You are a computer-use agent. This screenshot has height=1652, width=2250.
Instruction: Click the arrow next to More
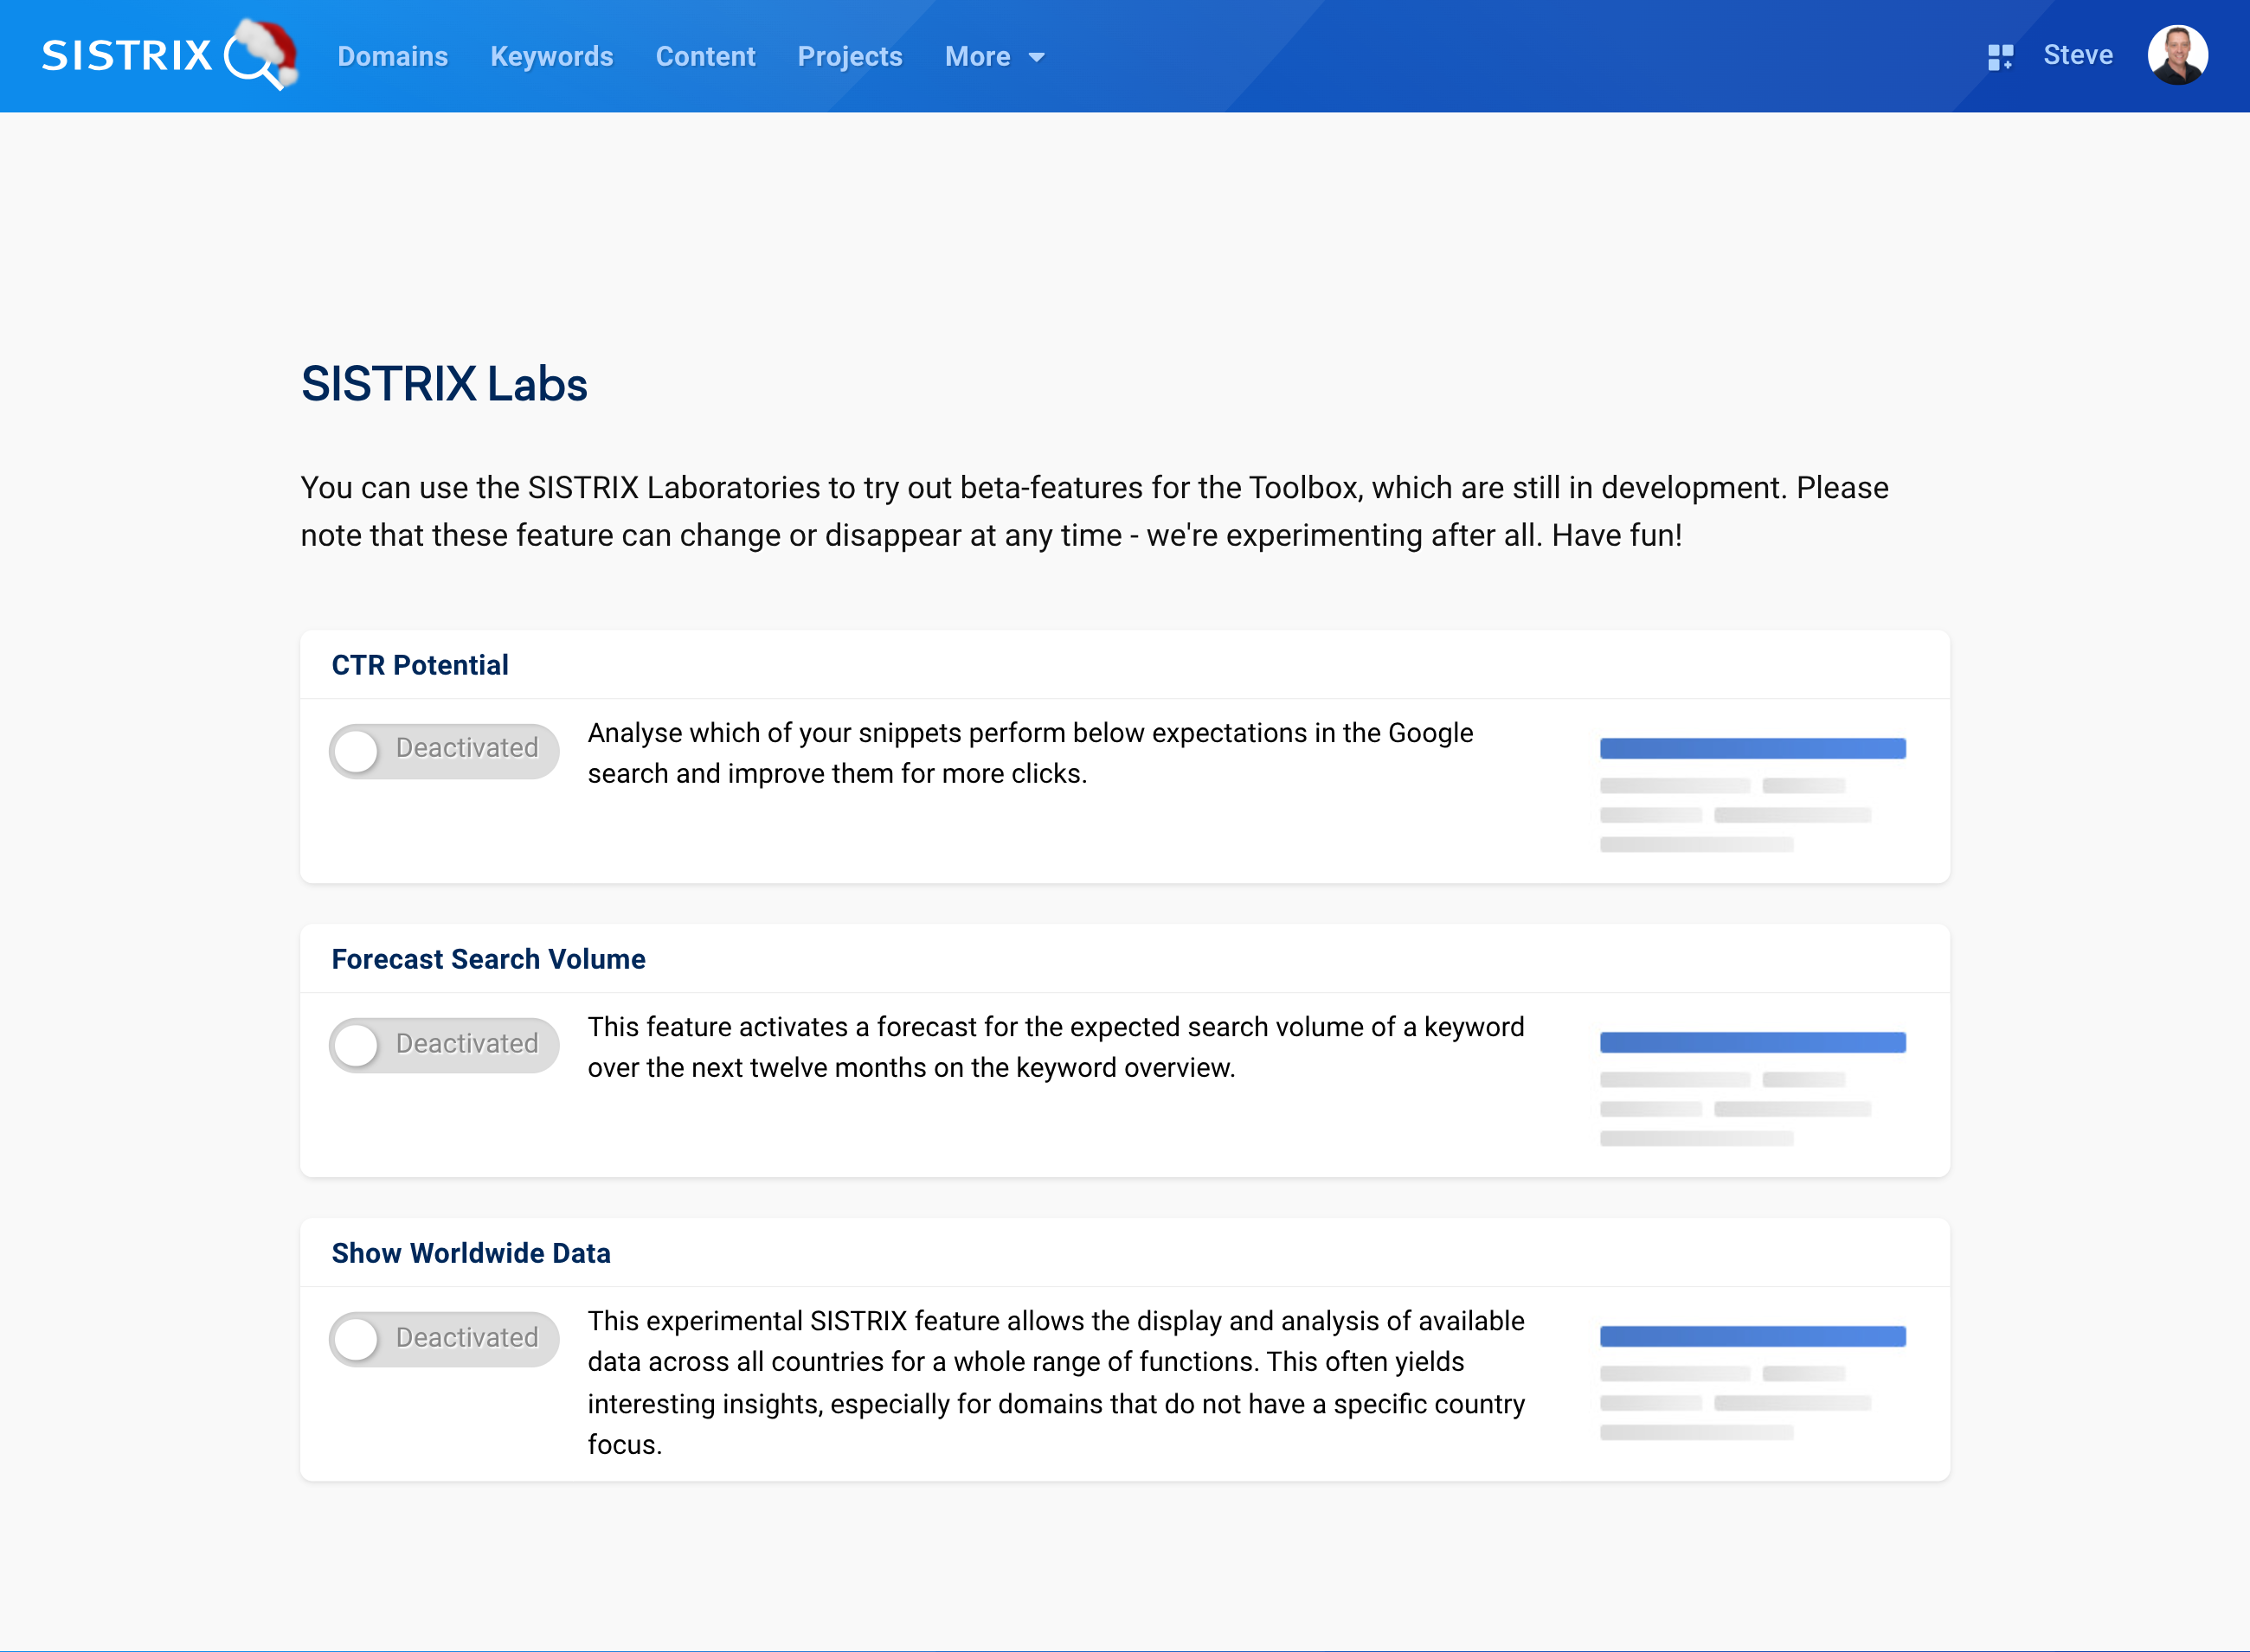pos(1037,58)
